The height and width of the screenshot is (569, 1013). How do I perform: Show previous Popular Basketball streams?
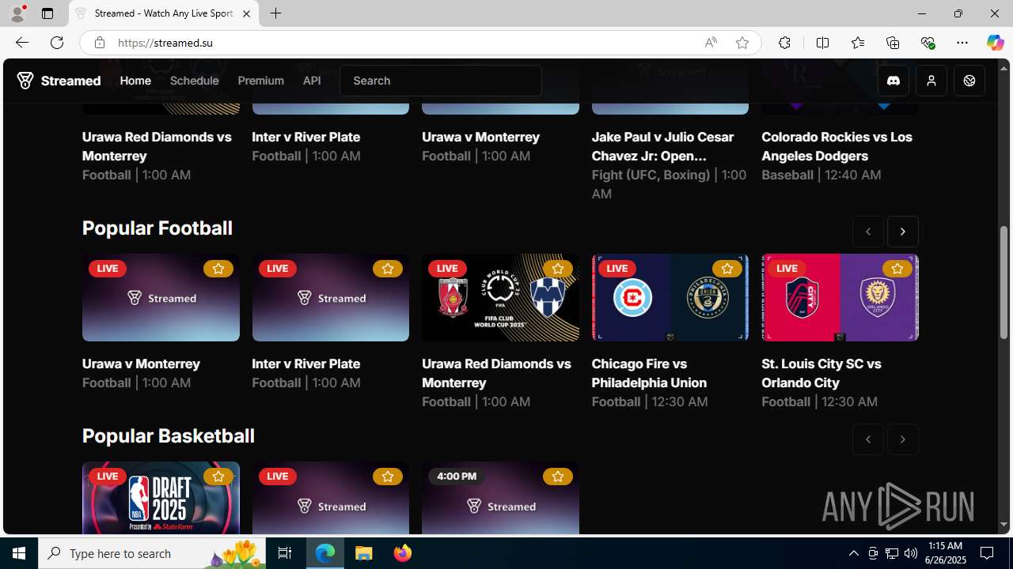868,439
